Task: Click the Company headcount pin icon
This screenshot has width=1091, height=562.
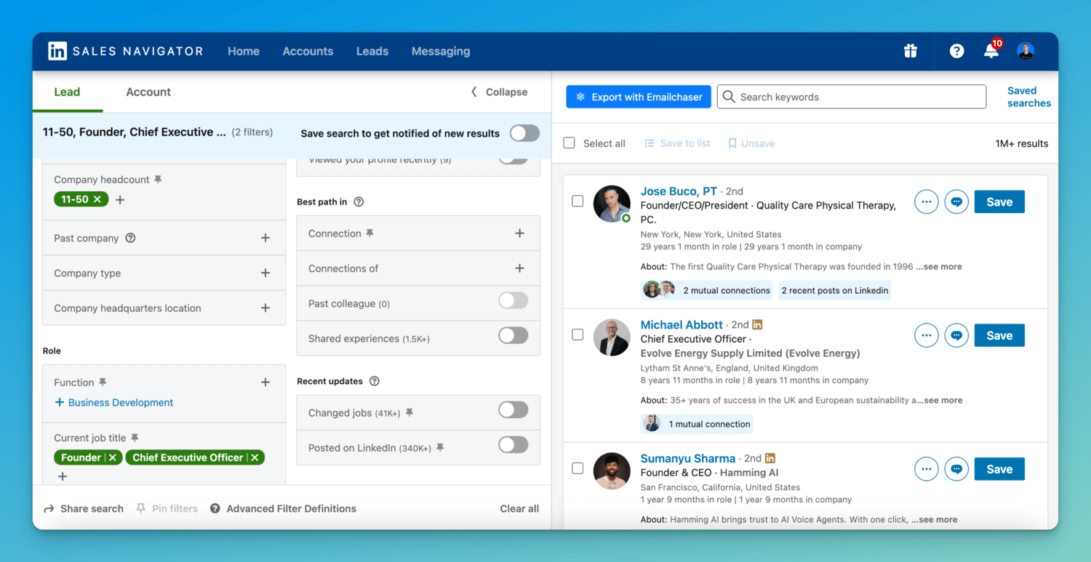Action: pyautogui.click(x=158, y=180)
